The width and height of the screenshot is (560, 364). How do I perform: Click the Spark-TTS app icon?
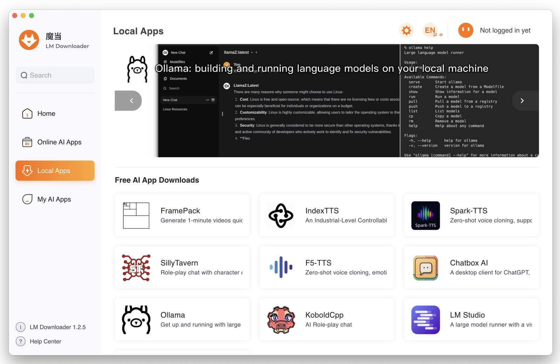pyautogui.click(x=425, y=215)
